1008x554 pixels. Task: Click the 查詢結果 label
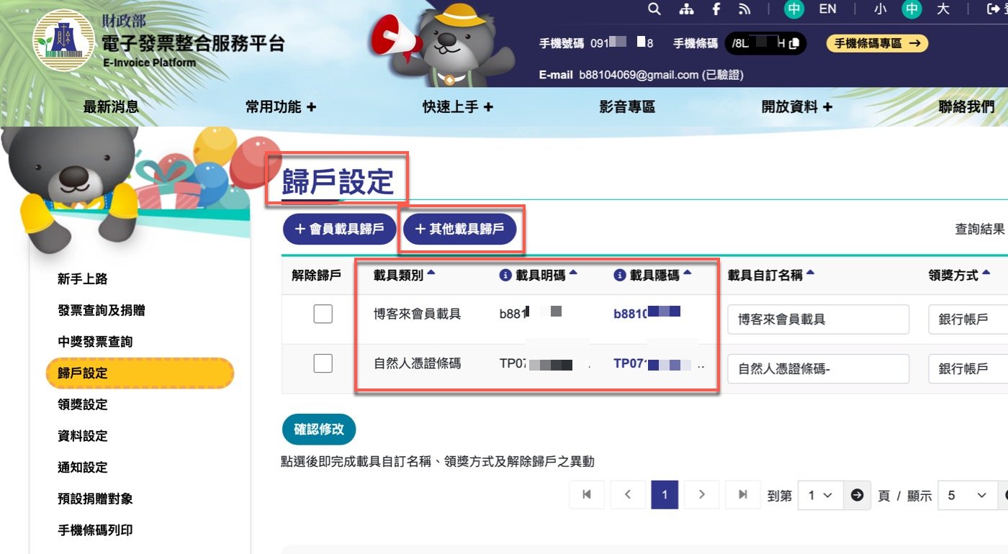(x=979, y=229)
